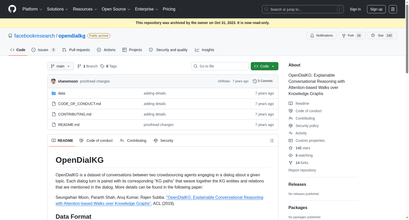409x220 pixels.
Task: Open the Insights tab
Action: [204, 50]
